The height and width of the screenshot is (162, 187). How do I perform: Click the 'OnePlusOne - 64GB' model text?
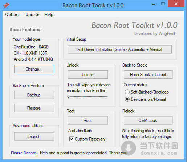31,47
